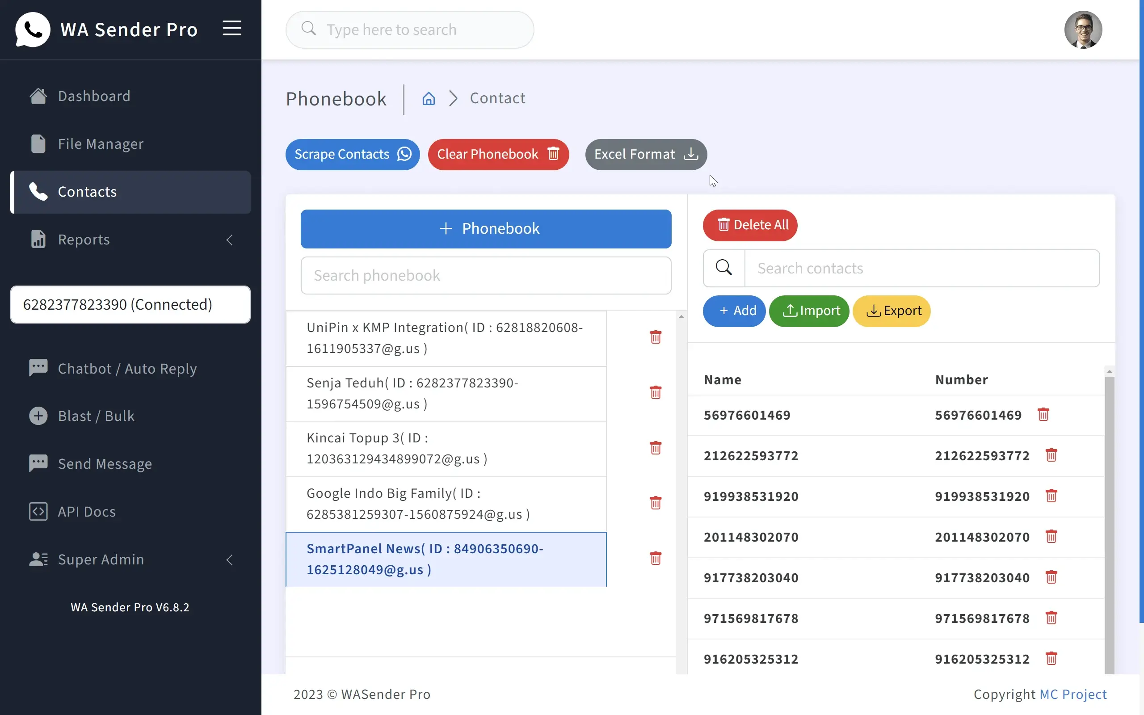Delete the SmartPanel News phonebook entry
The height and width of the screenshot is (715, 1144).
tap(656, 559)
